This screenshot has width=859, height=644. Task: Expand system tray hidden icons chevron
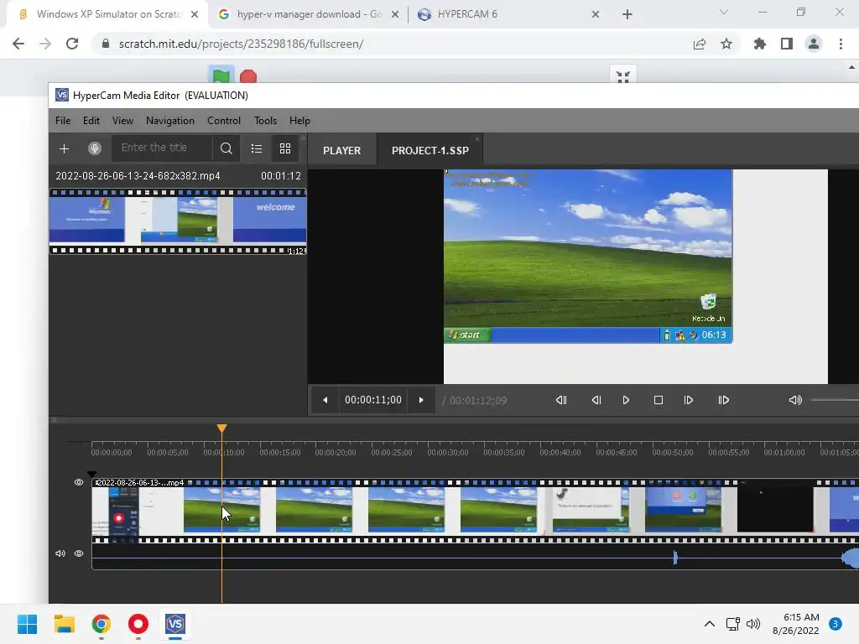[710, 624]
